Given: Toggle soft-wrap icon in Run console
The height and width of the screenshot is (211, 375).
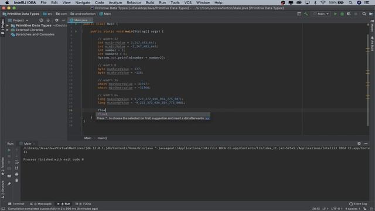Looking at the screenshot, I should pyautogui.click(x=16, y=162).
